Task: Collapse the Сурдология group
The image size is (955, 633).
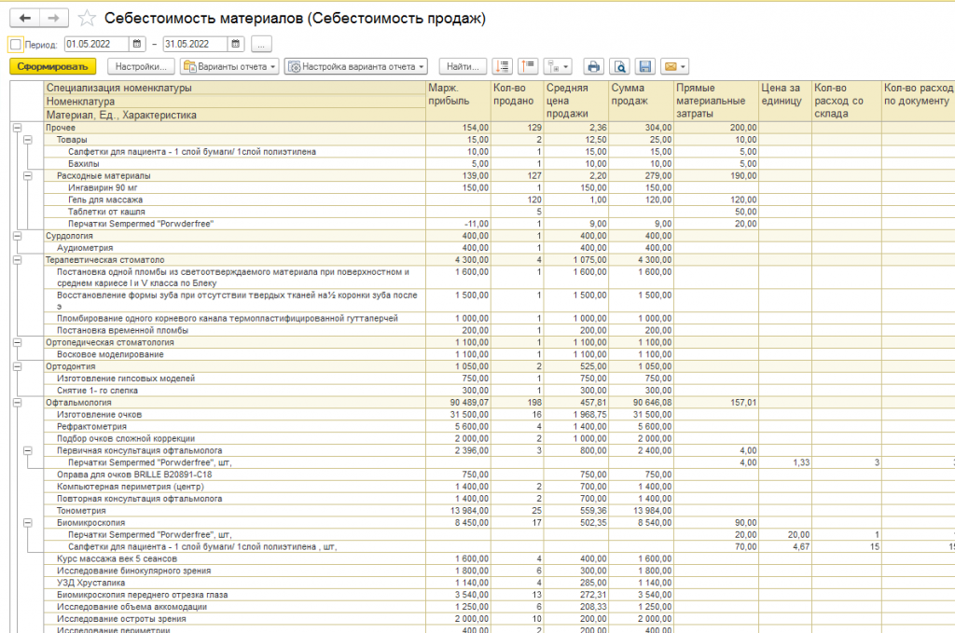Action: (17, 236)
